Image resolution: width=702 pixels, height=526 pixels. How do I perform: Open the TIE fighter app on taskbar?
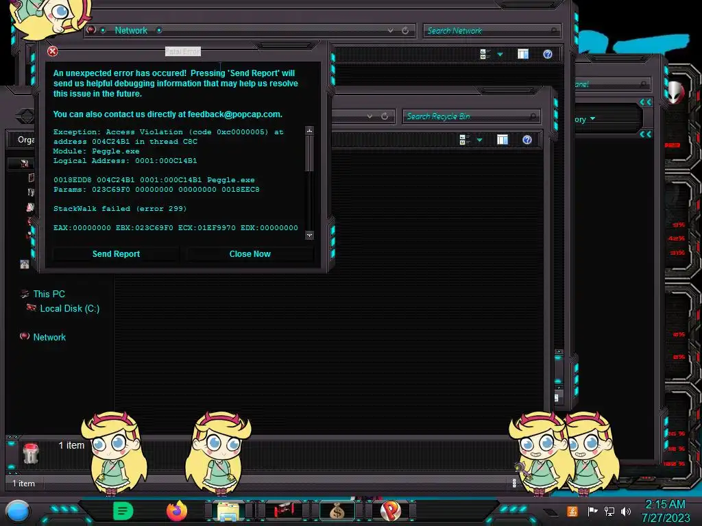[283, 510]
